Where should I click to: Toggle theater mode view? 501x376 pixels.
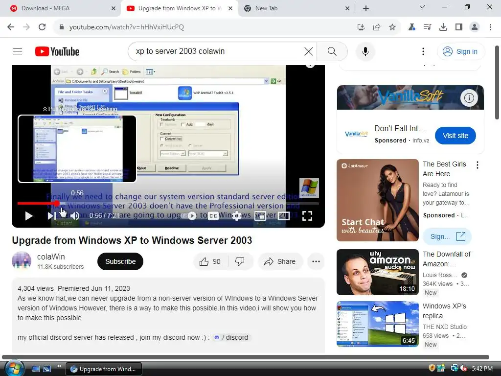(283, 216)
